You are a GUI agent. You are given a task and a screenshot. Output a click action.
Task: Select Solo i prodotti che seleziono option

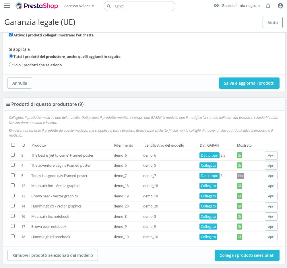(x=11, y=64)
